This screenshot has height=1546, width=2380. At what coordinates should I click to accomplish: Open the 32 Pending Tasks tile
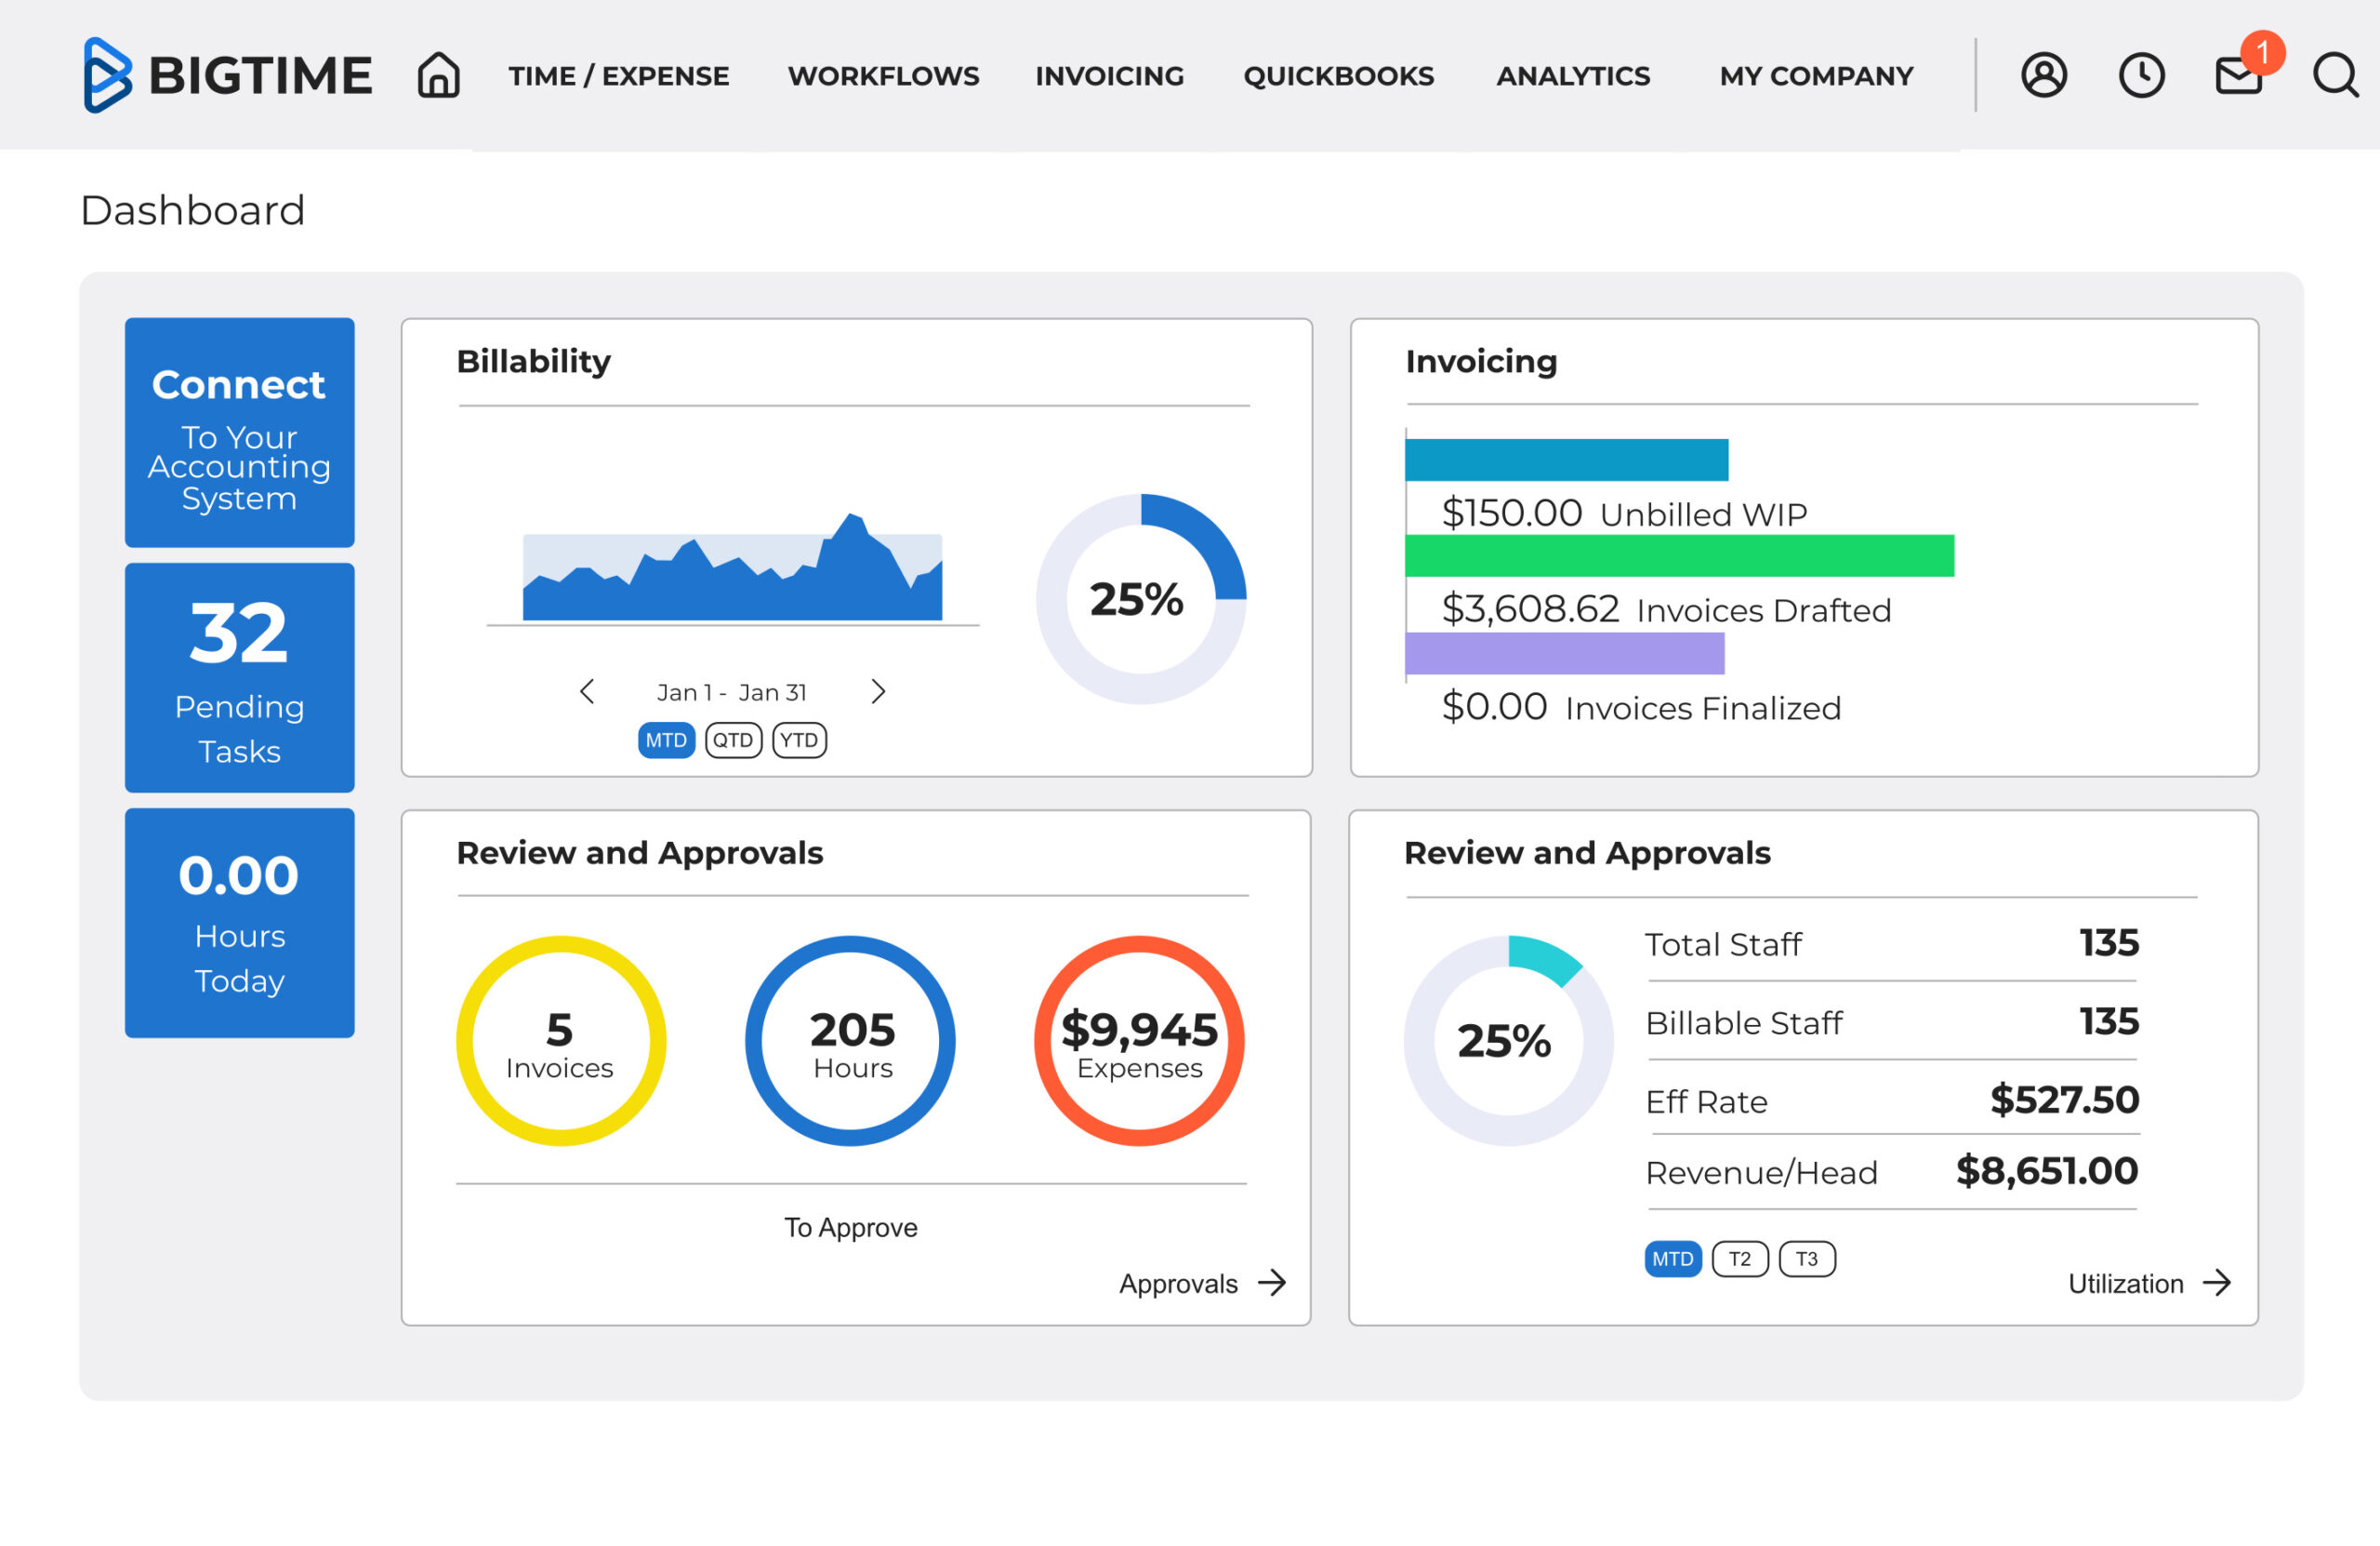(x=239, y=677)
